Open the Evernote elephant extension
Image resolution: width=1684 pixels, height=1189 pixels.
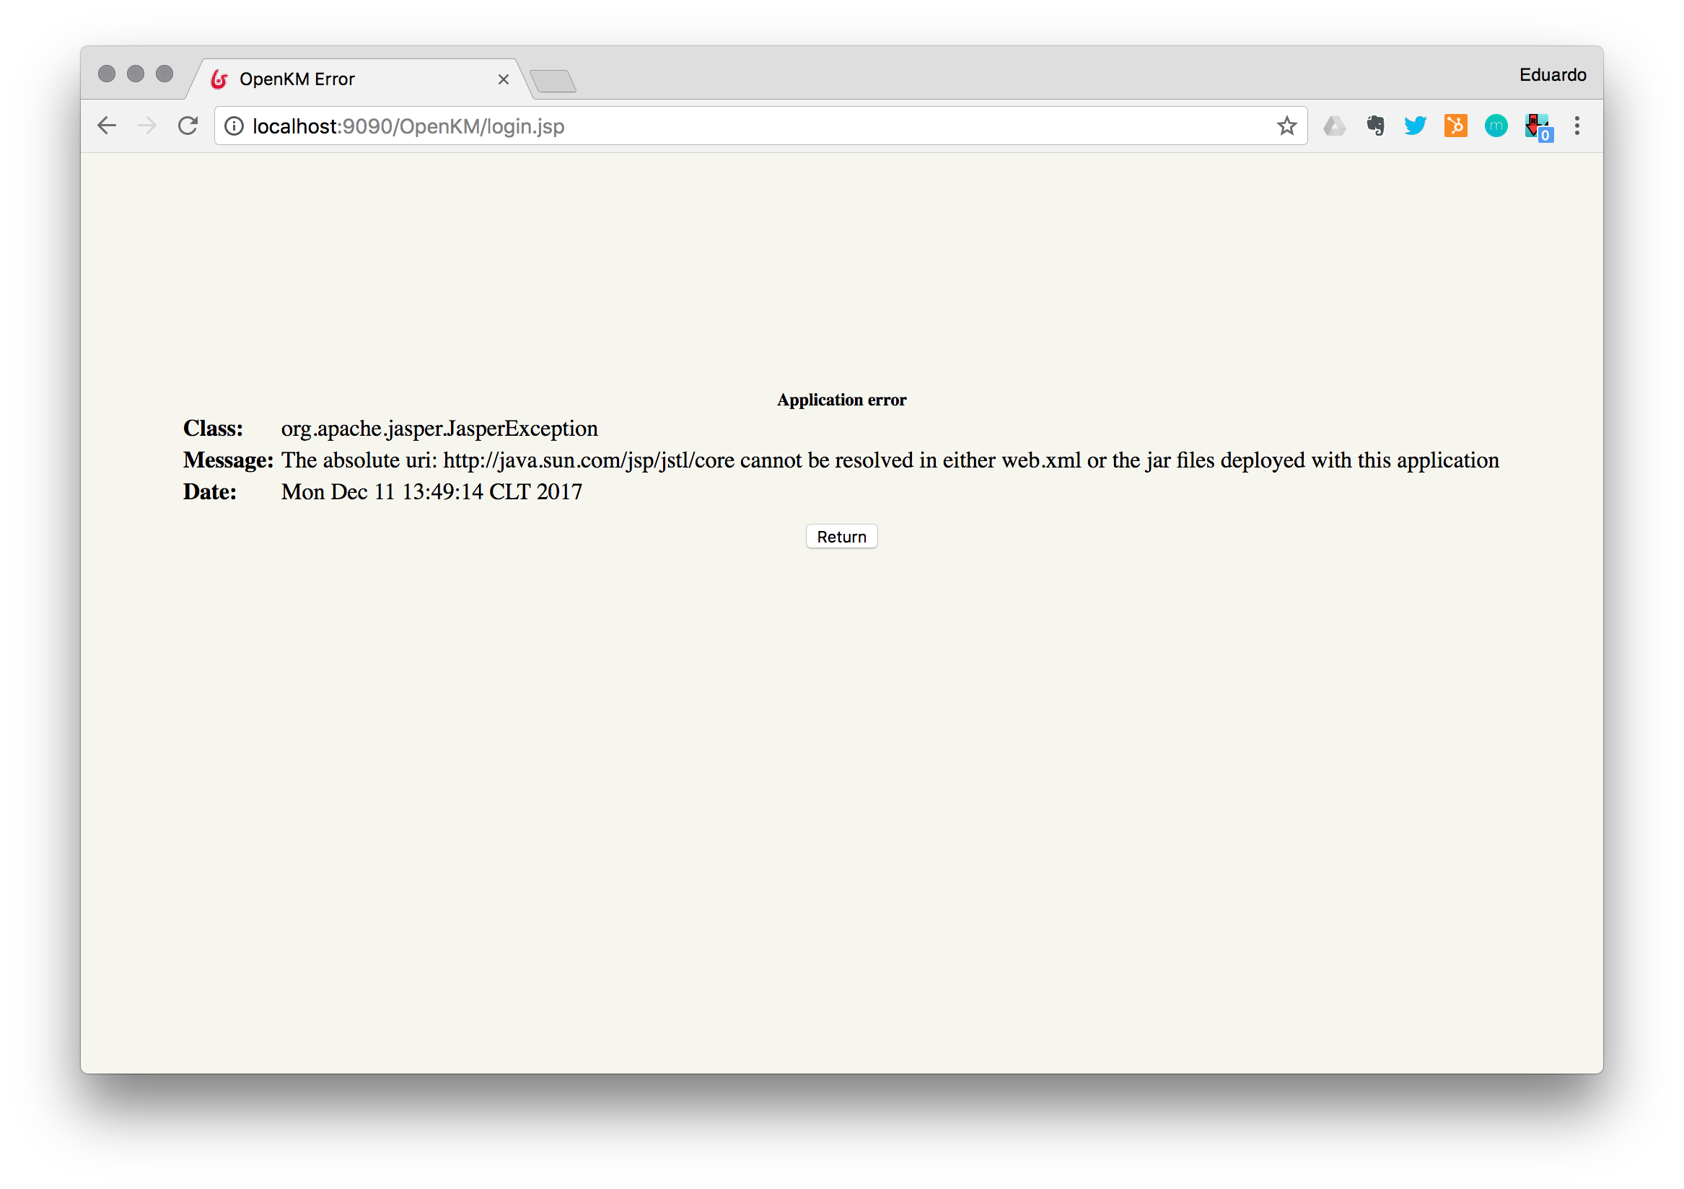click(x=1375, y=126)
